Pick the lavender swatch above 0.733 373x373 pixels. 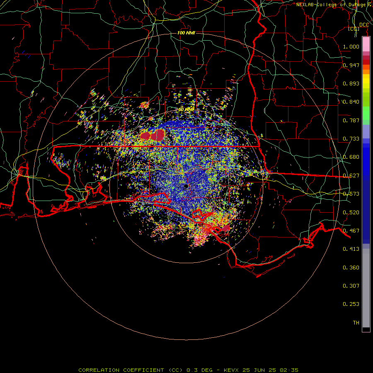click(x=366, y=131)
